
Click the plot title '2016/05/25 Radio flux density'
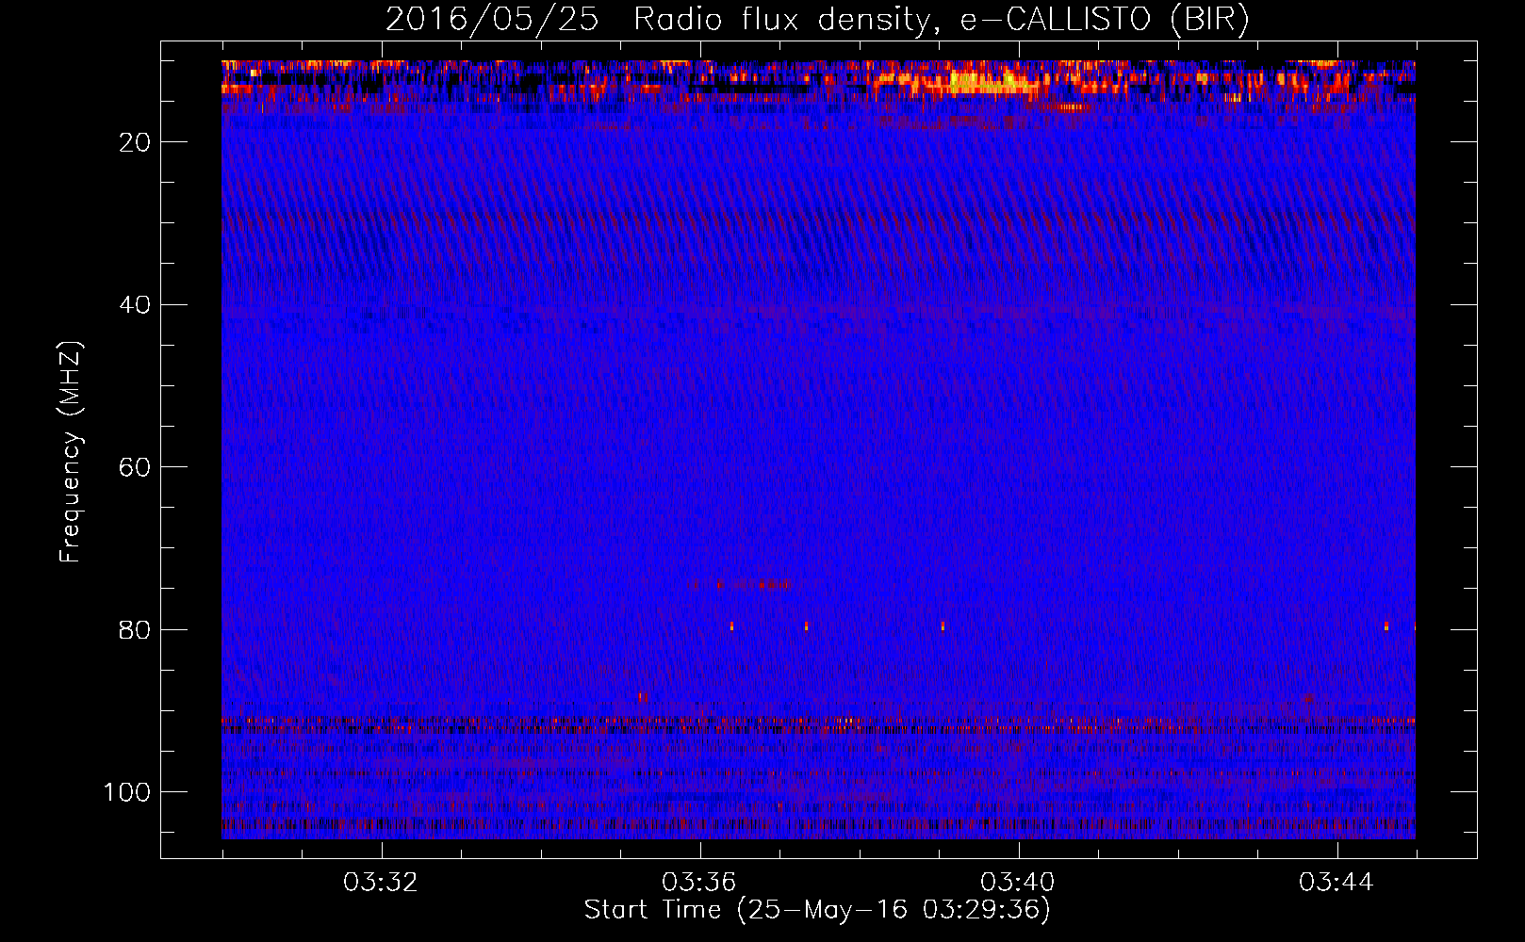(817, 19)
